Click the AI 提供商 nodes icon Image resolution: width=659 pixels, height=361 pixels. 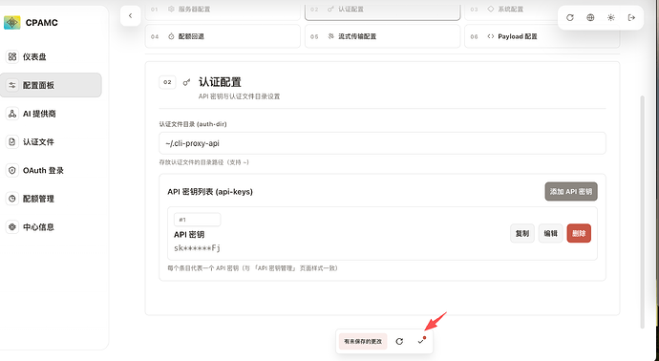pyautogui.click(x=12, y=114)
